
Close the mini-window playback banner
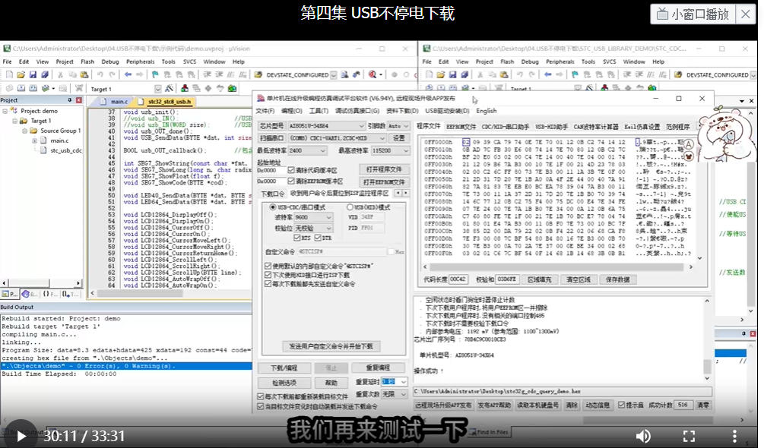click(x=746, y=14)
